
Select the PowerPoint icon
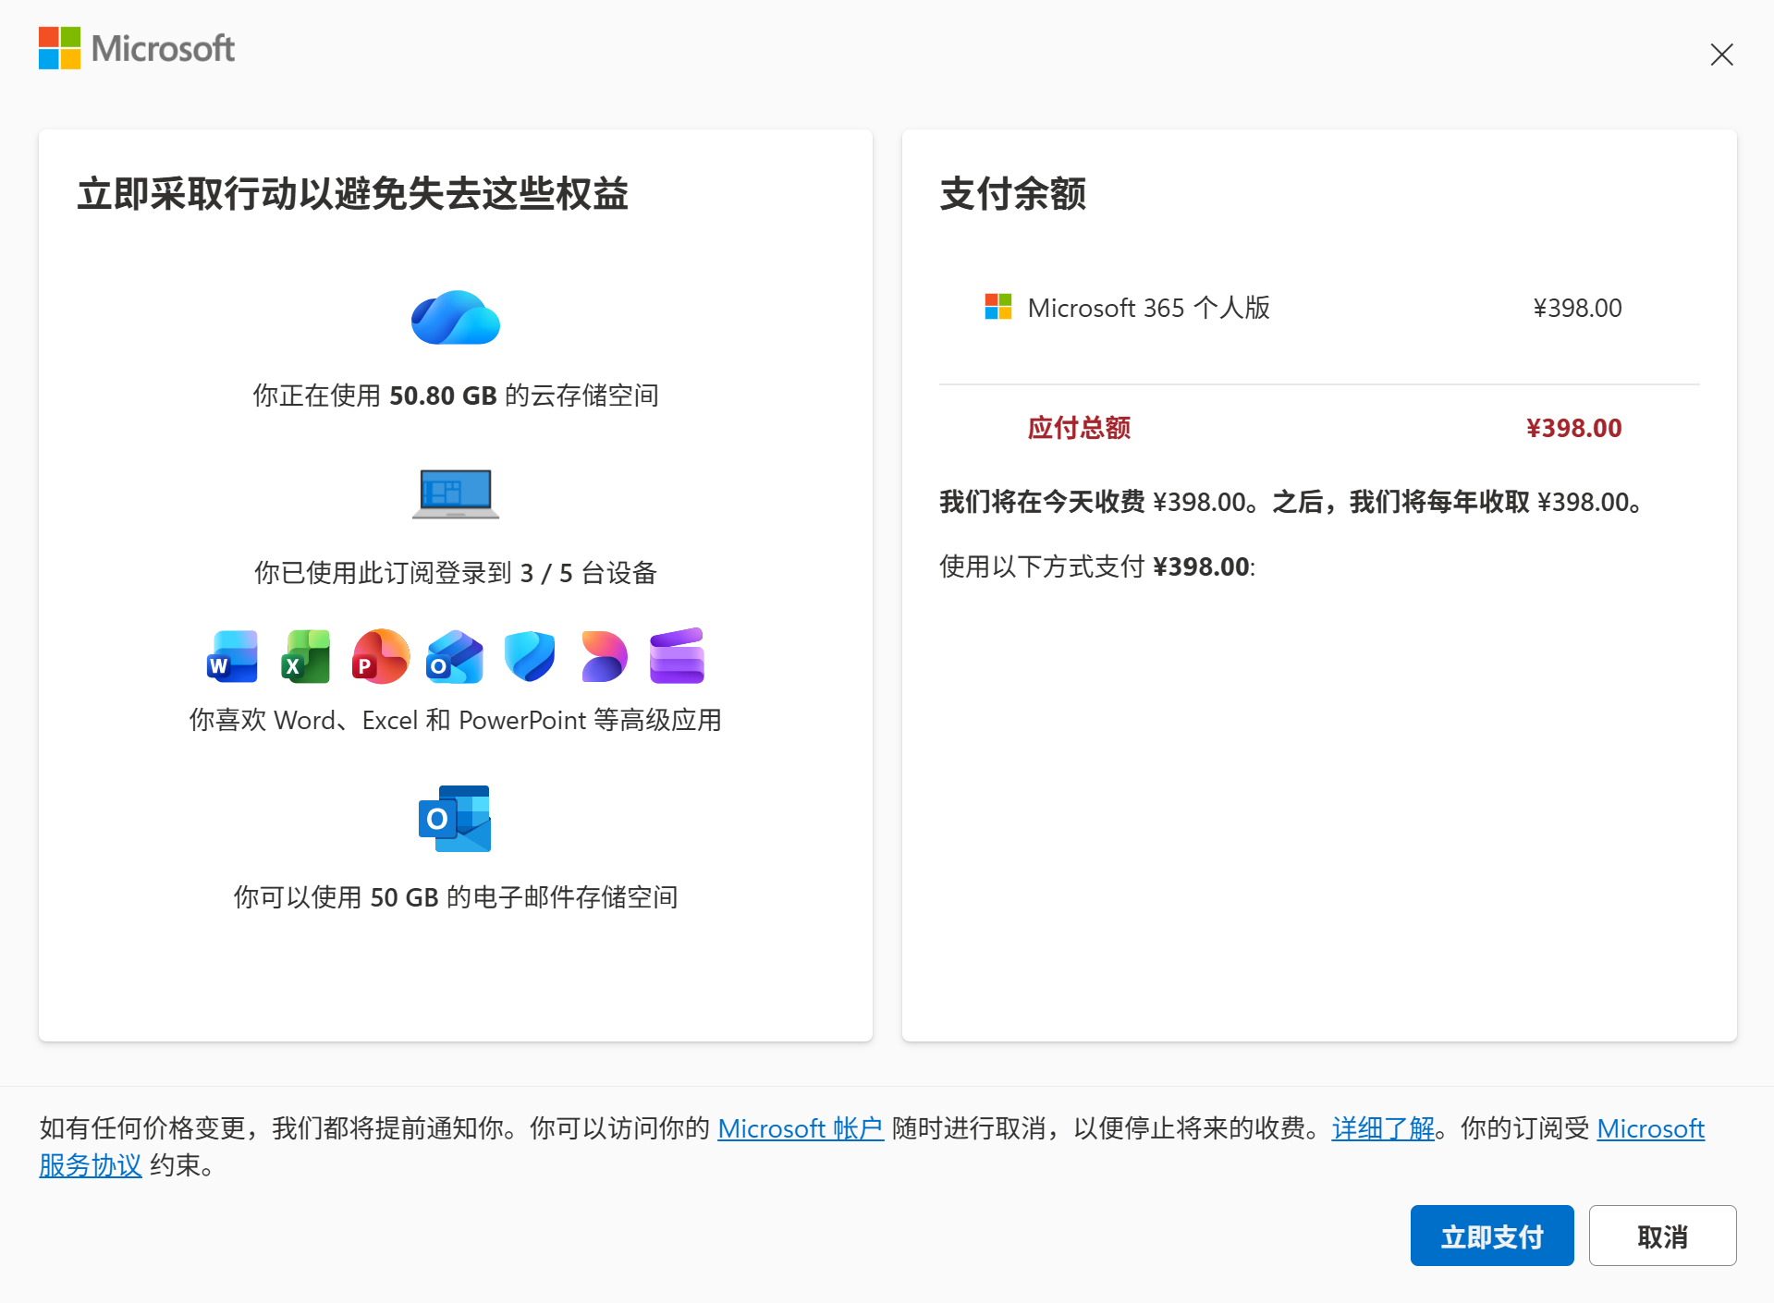380,656
